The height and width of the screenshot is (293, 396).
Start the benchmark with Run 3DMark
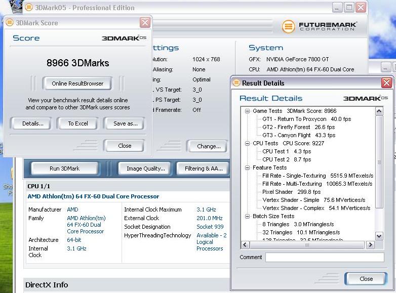pos(64,169)
